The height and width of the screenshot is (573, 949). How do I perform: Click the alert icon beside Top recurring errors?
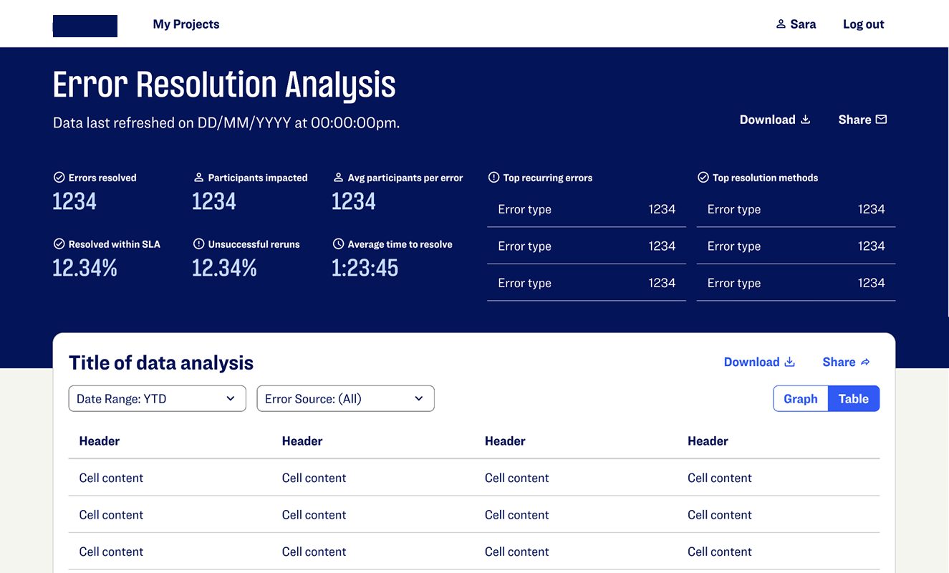493,178
